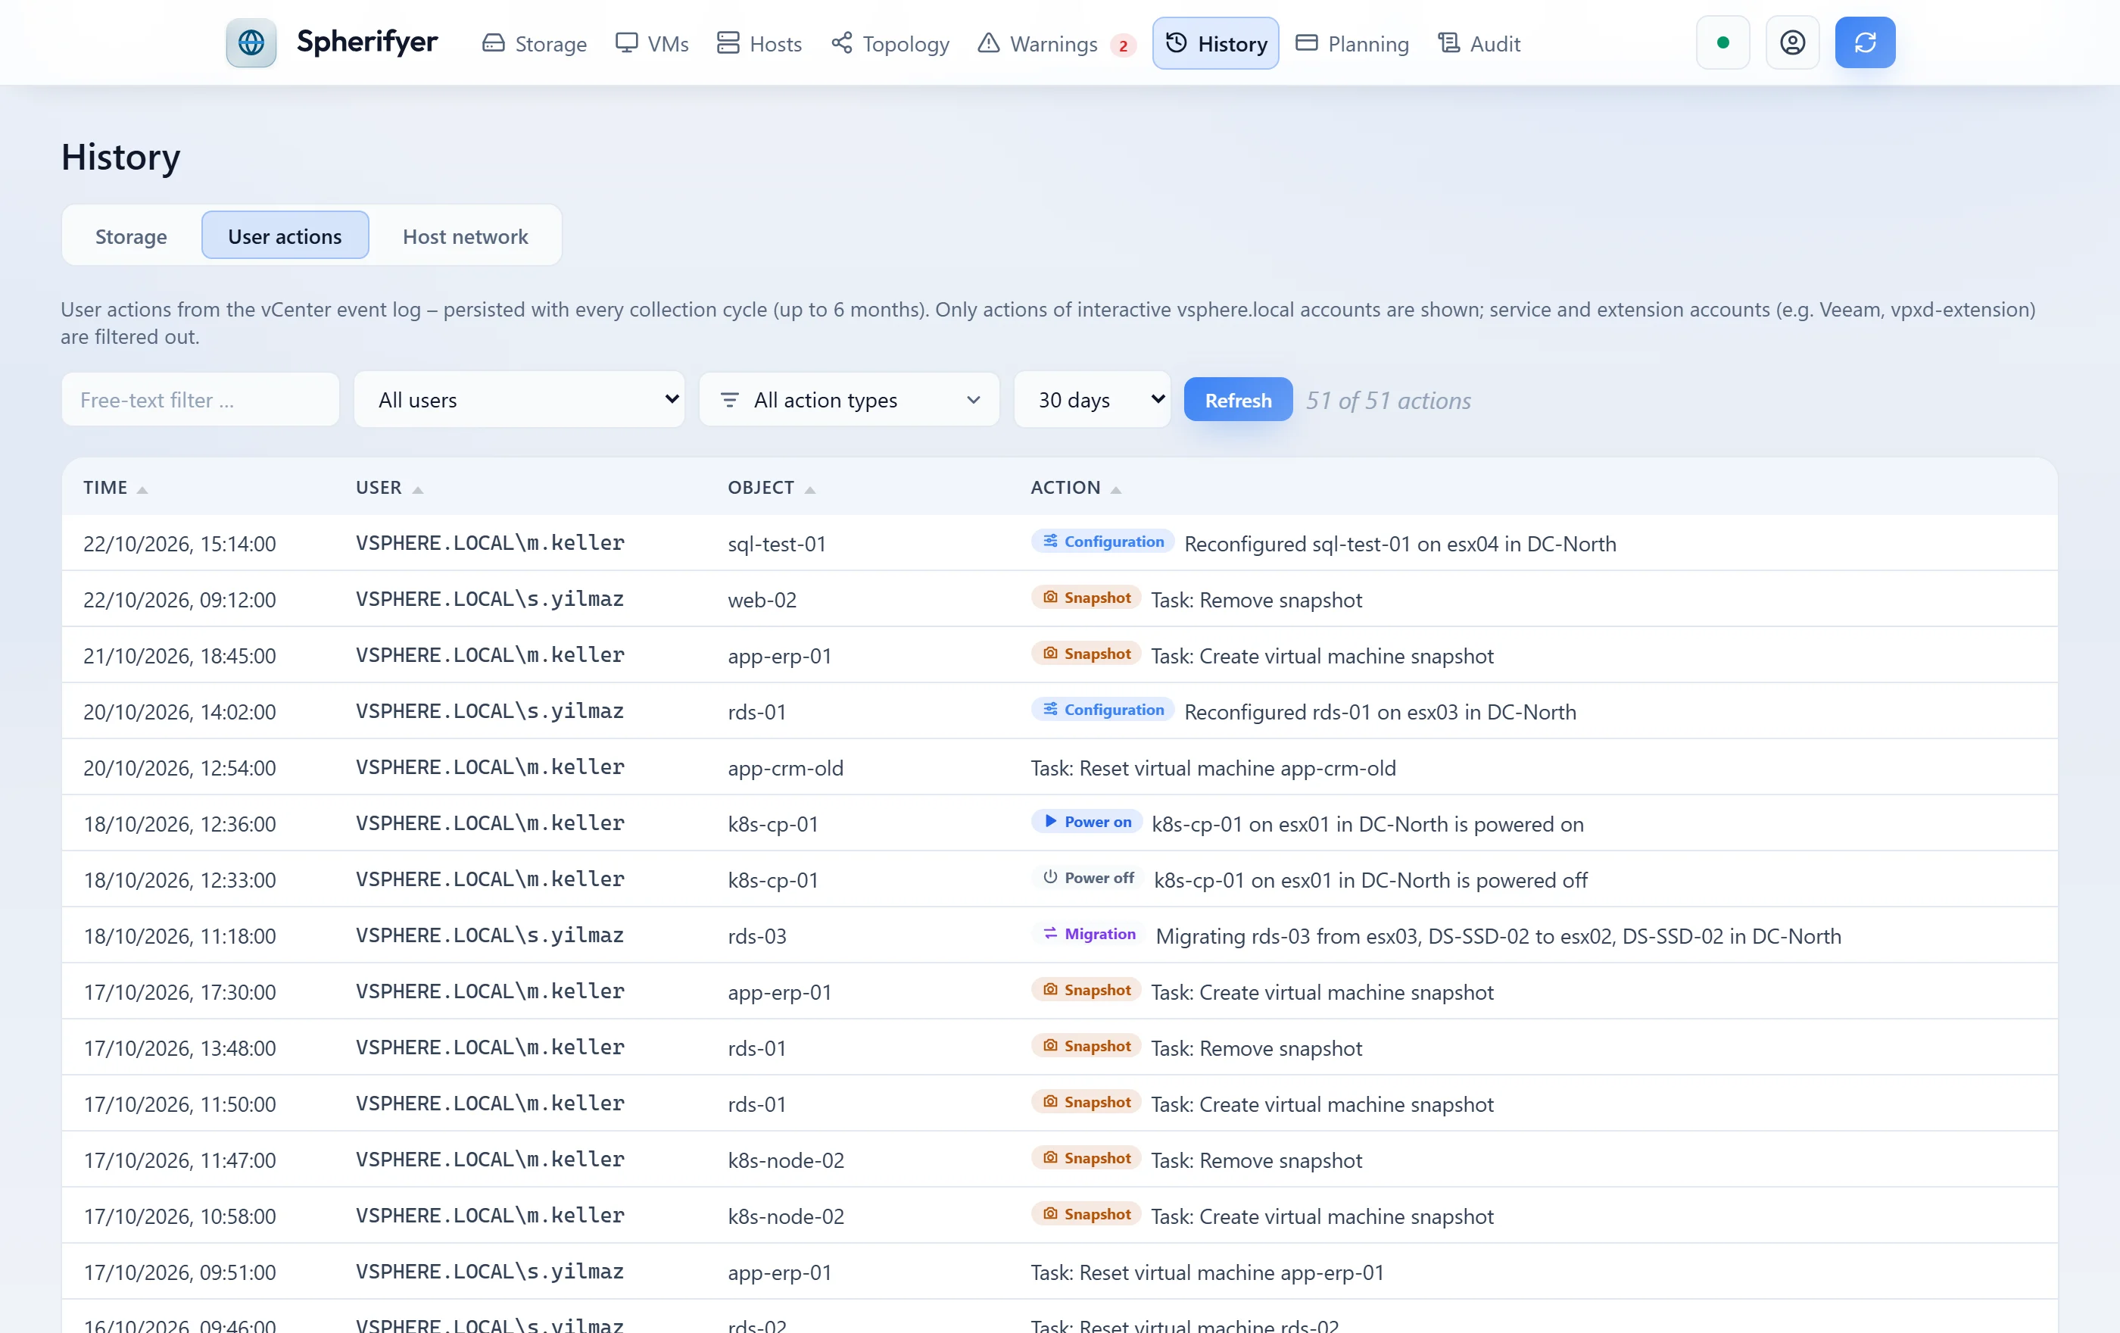Click the Configuration badge on sql-test-01 row
The width and height of the screenshot is (2120, 1333).
tap(1102, 542)
